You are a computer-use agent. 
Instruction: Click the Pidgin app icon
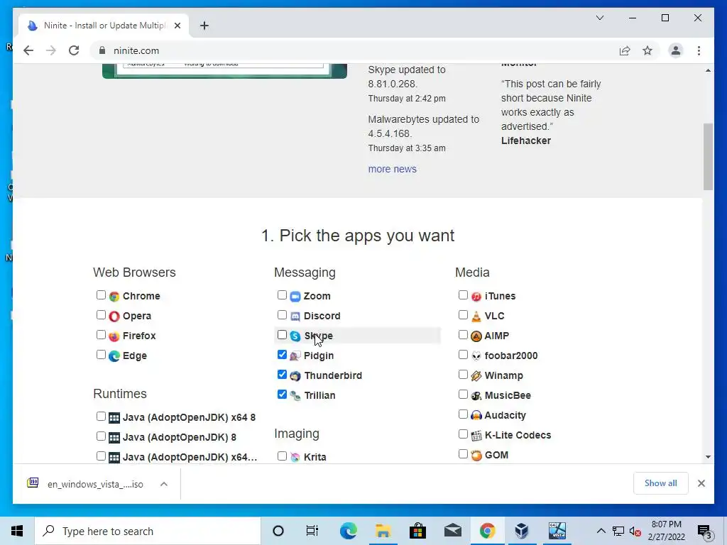tap(295, 356)
